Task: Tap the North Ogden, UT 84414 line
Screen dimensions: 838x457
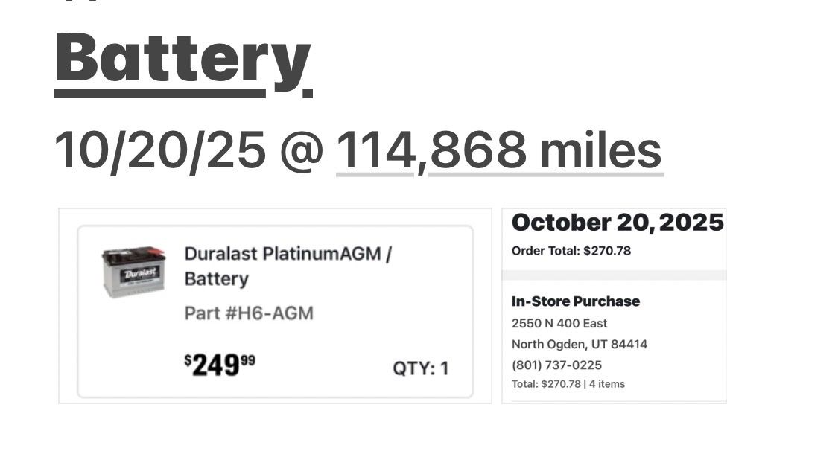Action: (580, 344)
